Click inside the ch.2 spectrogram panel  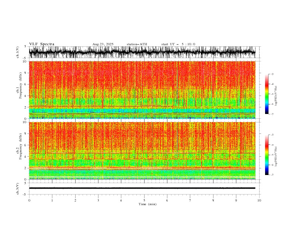point(142,151)
